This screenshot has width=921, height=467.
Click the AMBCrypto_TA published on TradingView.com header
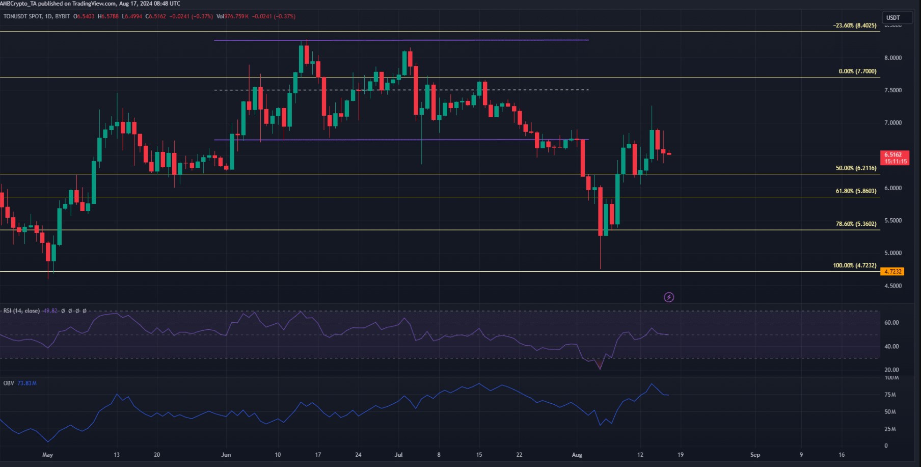(90, 4)
